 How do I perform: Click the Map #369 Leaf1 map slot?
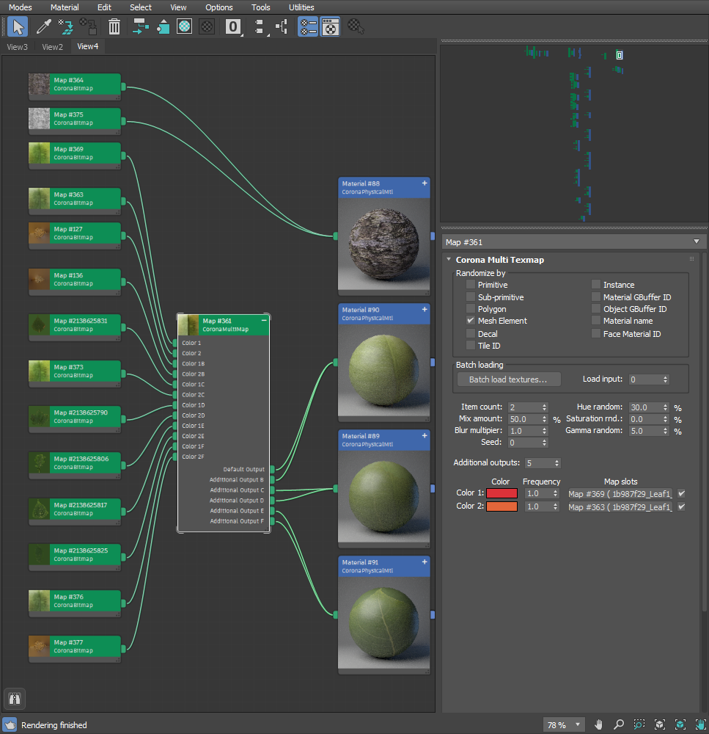622,493
